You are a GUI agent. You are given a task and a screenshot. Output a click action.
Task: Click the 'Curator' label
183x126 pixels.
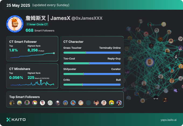pos(116,69)
